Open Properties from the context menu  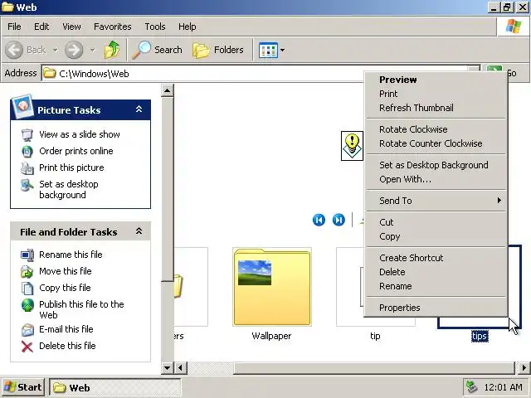[436, 308]
